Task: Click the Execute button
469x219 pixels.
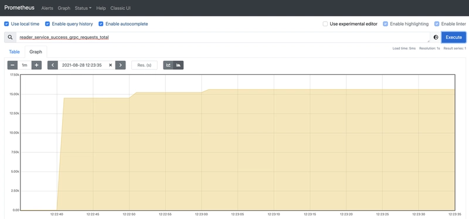Action: pos(454,37)
